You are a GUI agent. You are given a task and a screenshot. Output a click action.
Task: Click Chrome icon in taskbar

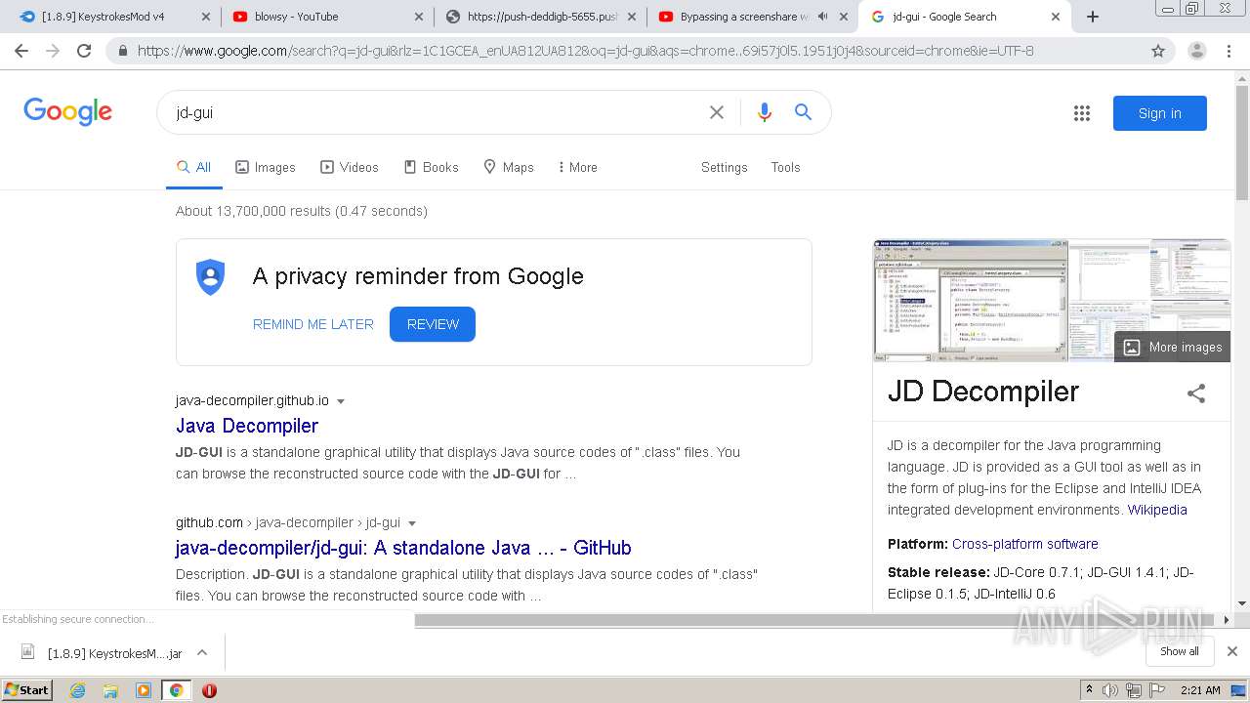pos(177,690)
